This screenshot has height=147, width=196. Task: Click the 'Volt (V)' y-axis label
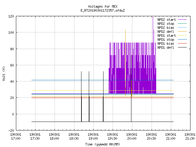(4, 73)
